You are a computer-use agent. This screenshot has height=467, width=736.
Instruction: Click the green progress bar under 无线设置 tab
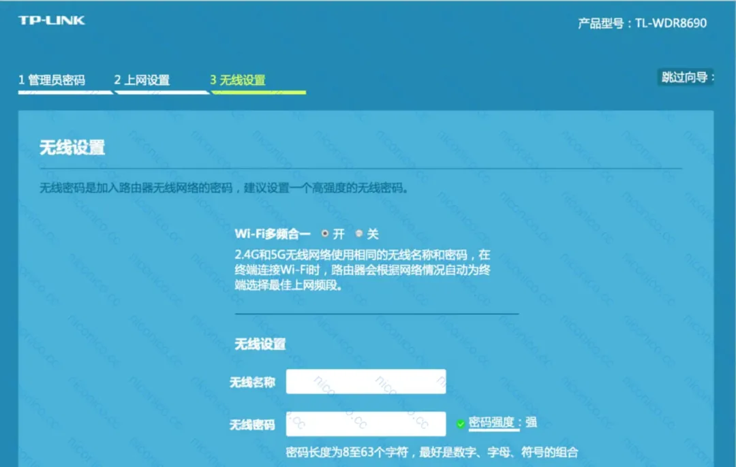click(259, 93)
